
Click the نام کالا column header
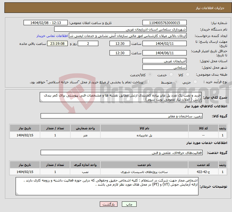pyautogui.click(x=144, y=128)
